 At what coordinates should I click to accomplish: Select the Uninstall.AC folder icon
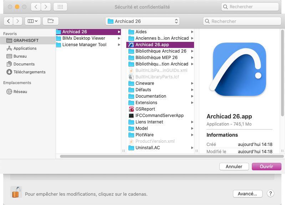(x=131, y=148)
